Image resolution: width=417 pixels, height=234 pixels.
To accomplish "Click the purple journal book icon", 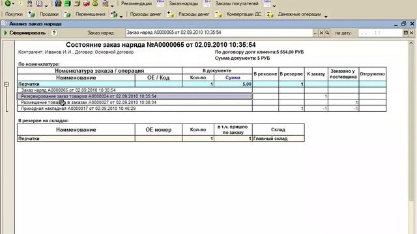I will click(x=39, y=3).
